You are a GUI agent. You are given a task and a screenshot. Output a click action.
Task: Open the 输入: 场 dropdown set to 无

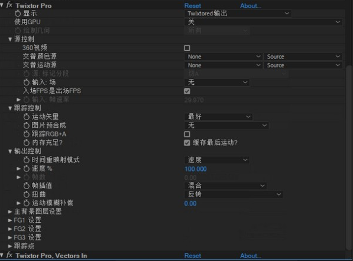click(x=217, y=82)
